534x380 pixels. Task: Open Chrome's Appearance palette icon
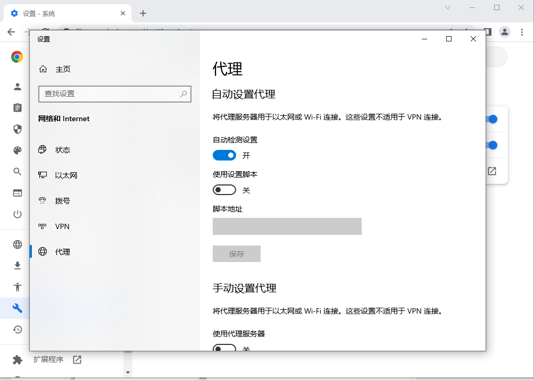(18, 150)
